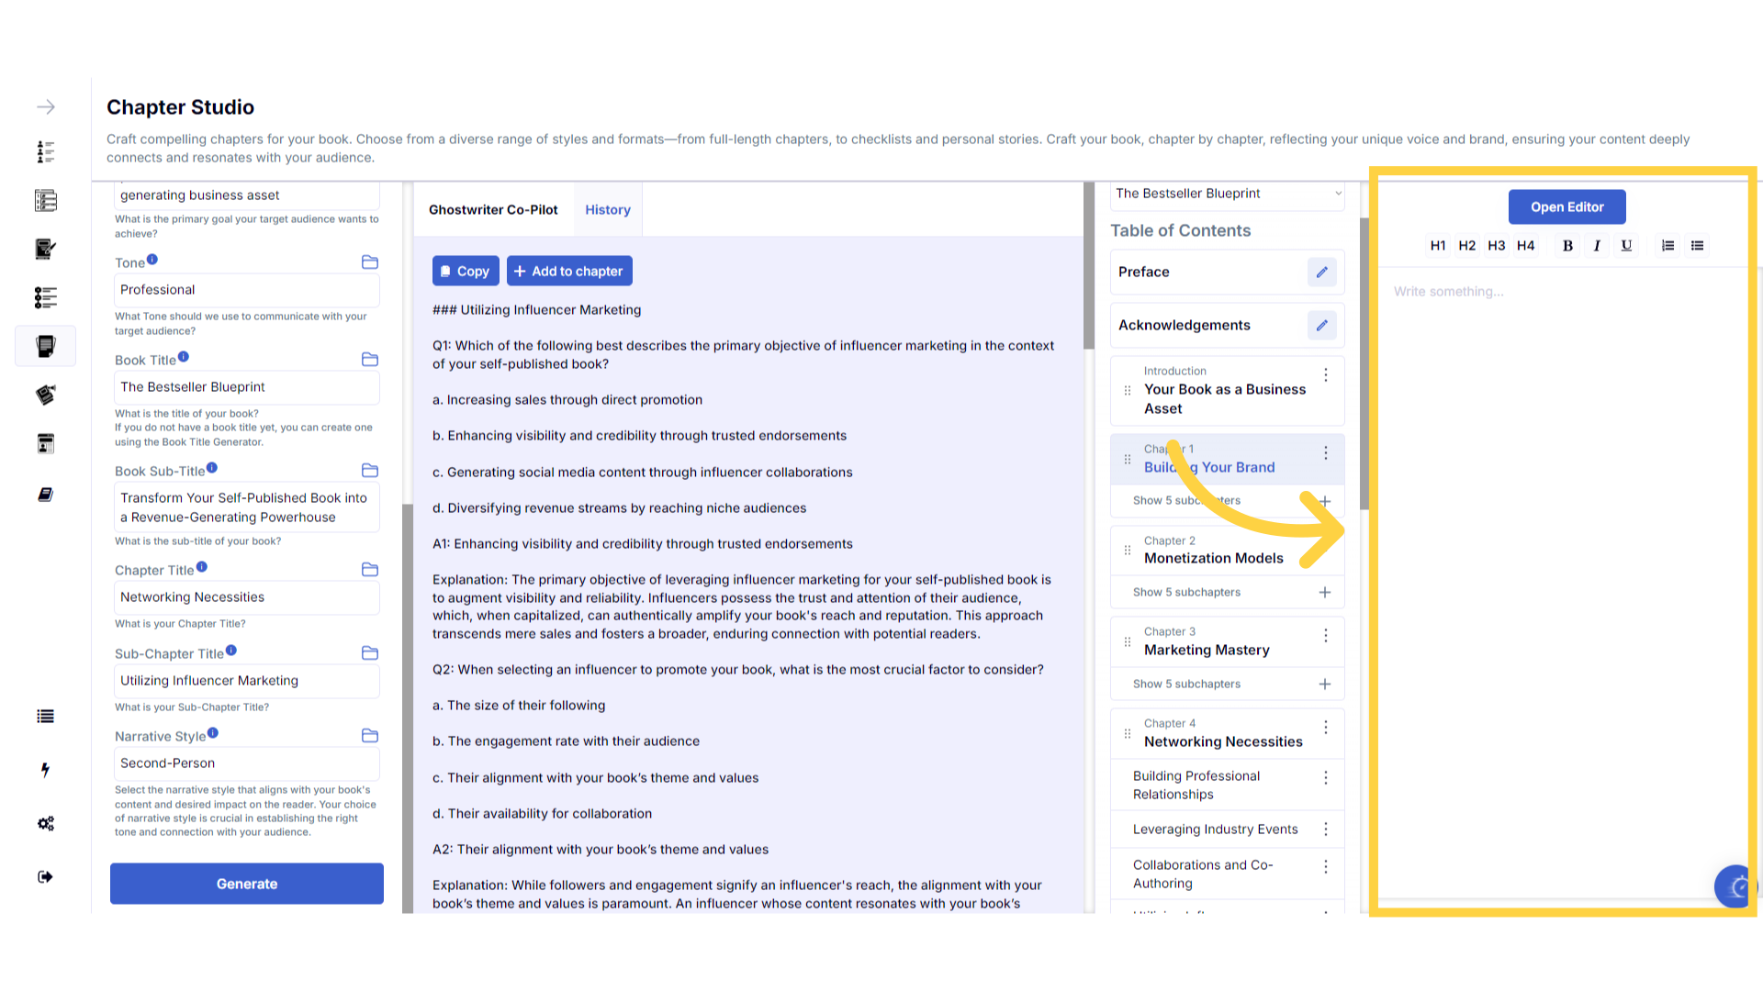Click the Italic formatting icon
This screenshot has width=1763, height=991.
[x=1597, y=246]
